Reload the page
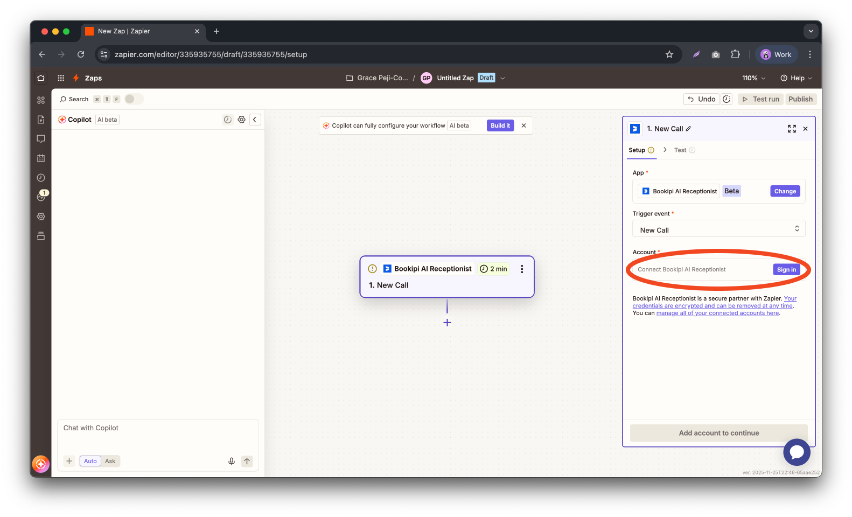The height and width of the screenshot is (517, 852). (81, 54)
